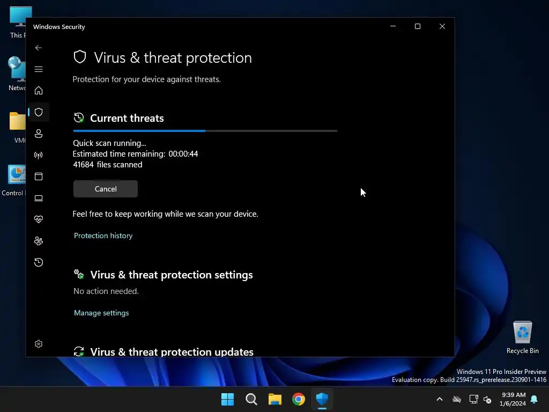Viewport: 549px width, 412px height.
Task: Open the notification bell
Action: pos(535,399)
